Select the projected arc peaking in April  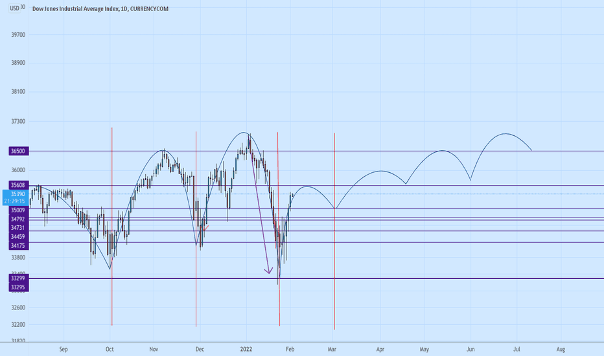click(x=380, y=171)
